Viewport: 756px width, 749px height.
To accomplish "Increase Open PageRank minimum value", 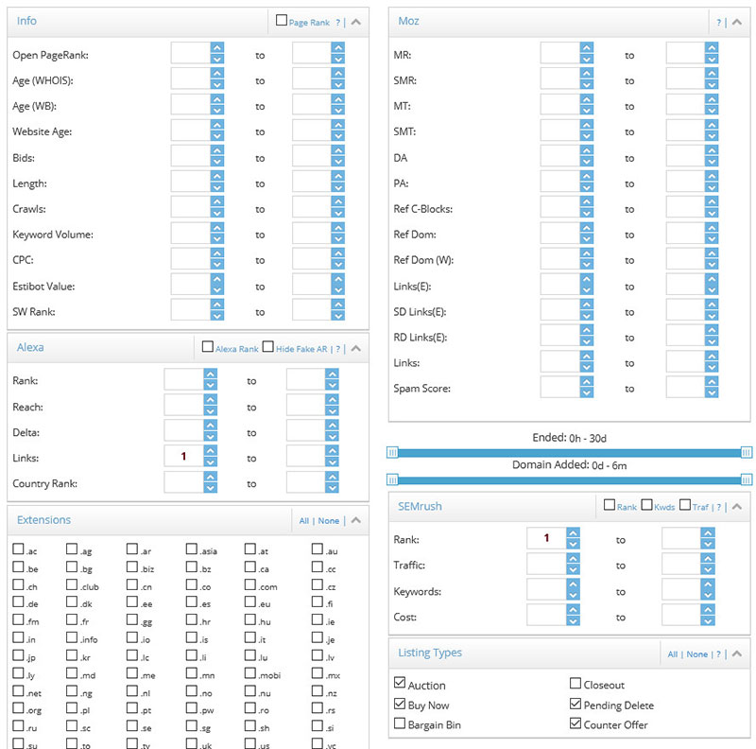I will pos(217,47).
